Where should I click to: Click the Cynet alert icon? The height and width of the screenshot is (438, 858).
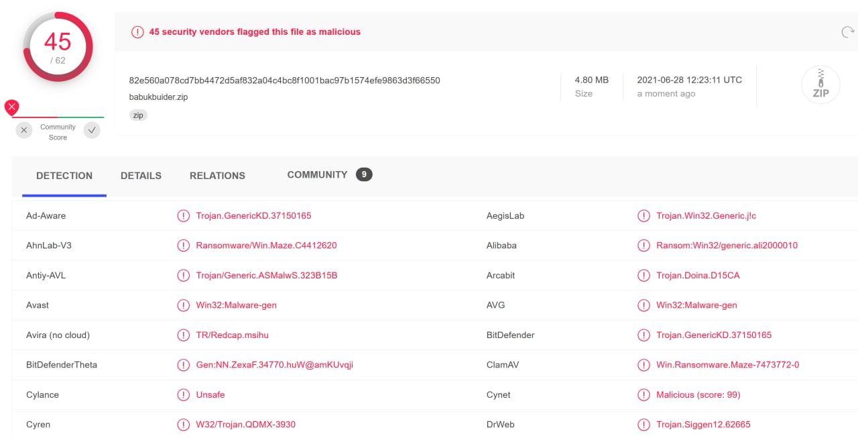click(643, 394)
